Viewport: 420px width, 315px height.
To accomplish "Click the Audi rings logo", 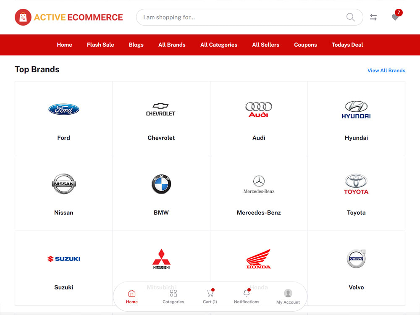I will pyautogui.click(x=258, y=110).
